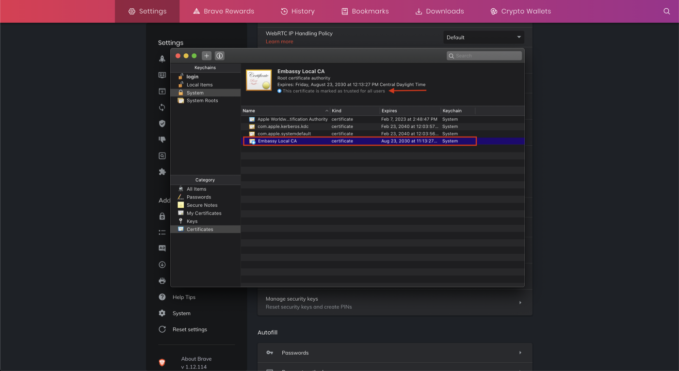The height and width of the screenshot is (371, 679).
Task: Open the History tab
Action: tap(298, 11)
